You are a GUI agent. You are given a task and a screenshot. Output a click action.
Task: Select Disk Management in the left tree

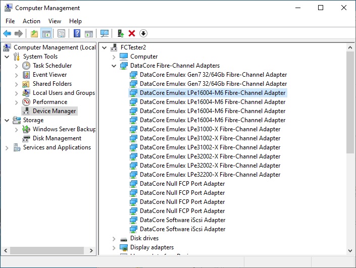point(57,138)
